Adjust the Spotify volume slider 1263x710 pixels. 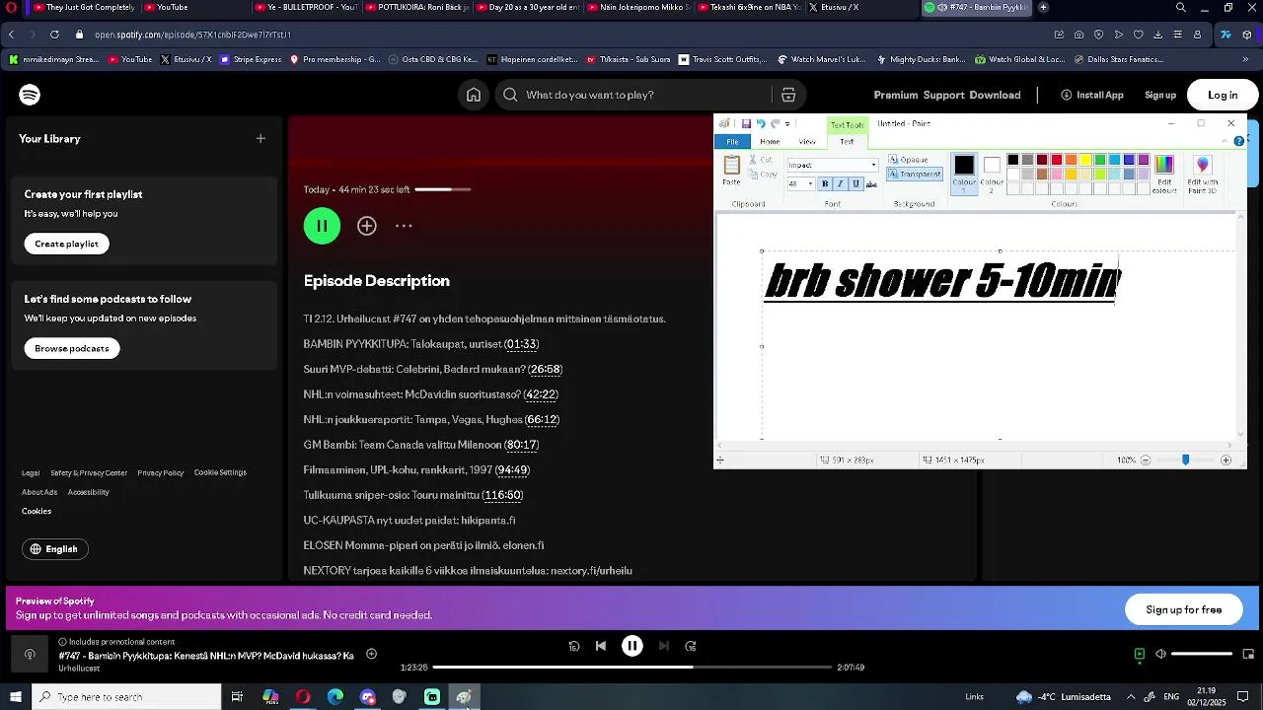tap(1202, 654)
